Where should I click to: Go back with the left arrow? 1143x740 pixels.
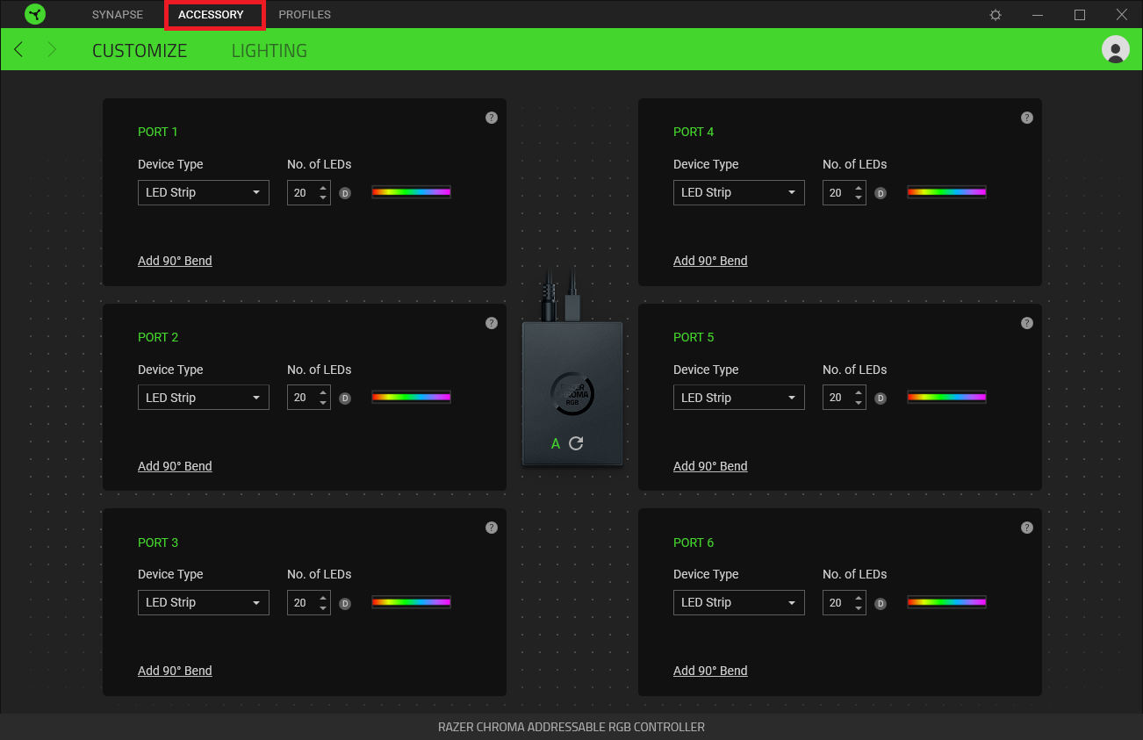[18, 49]
